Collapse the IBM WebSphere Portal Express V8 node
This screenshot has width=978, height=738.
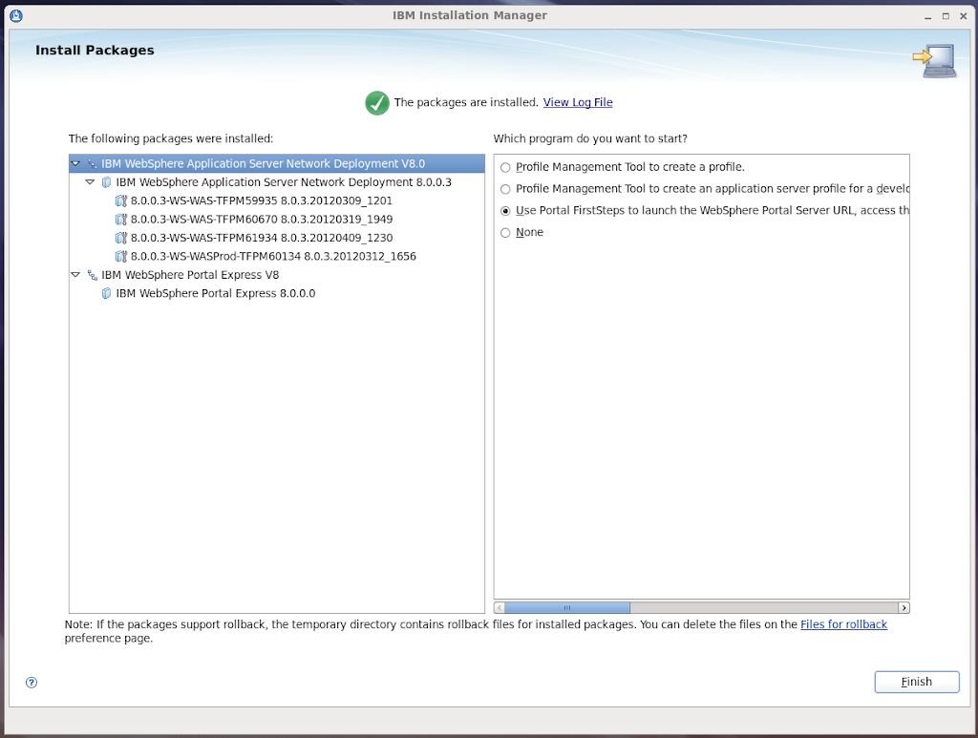coord(75,275)
